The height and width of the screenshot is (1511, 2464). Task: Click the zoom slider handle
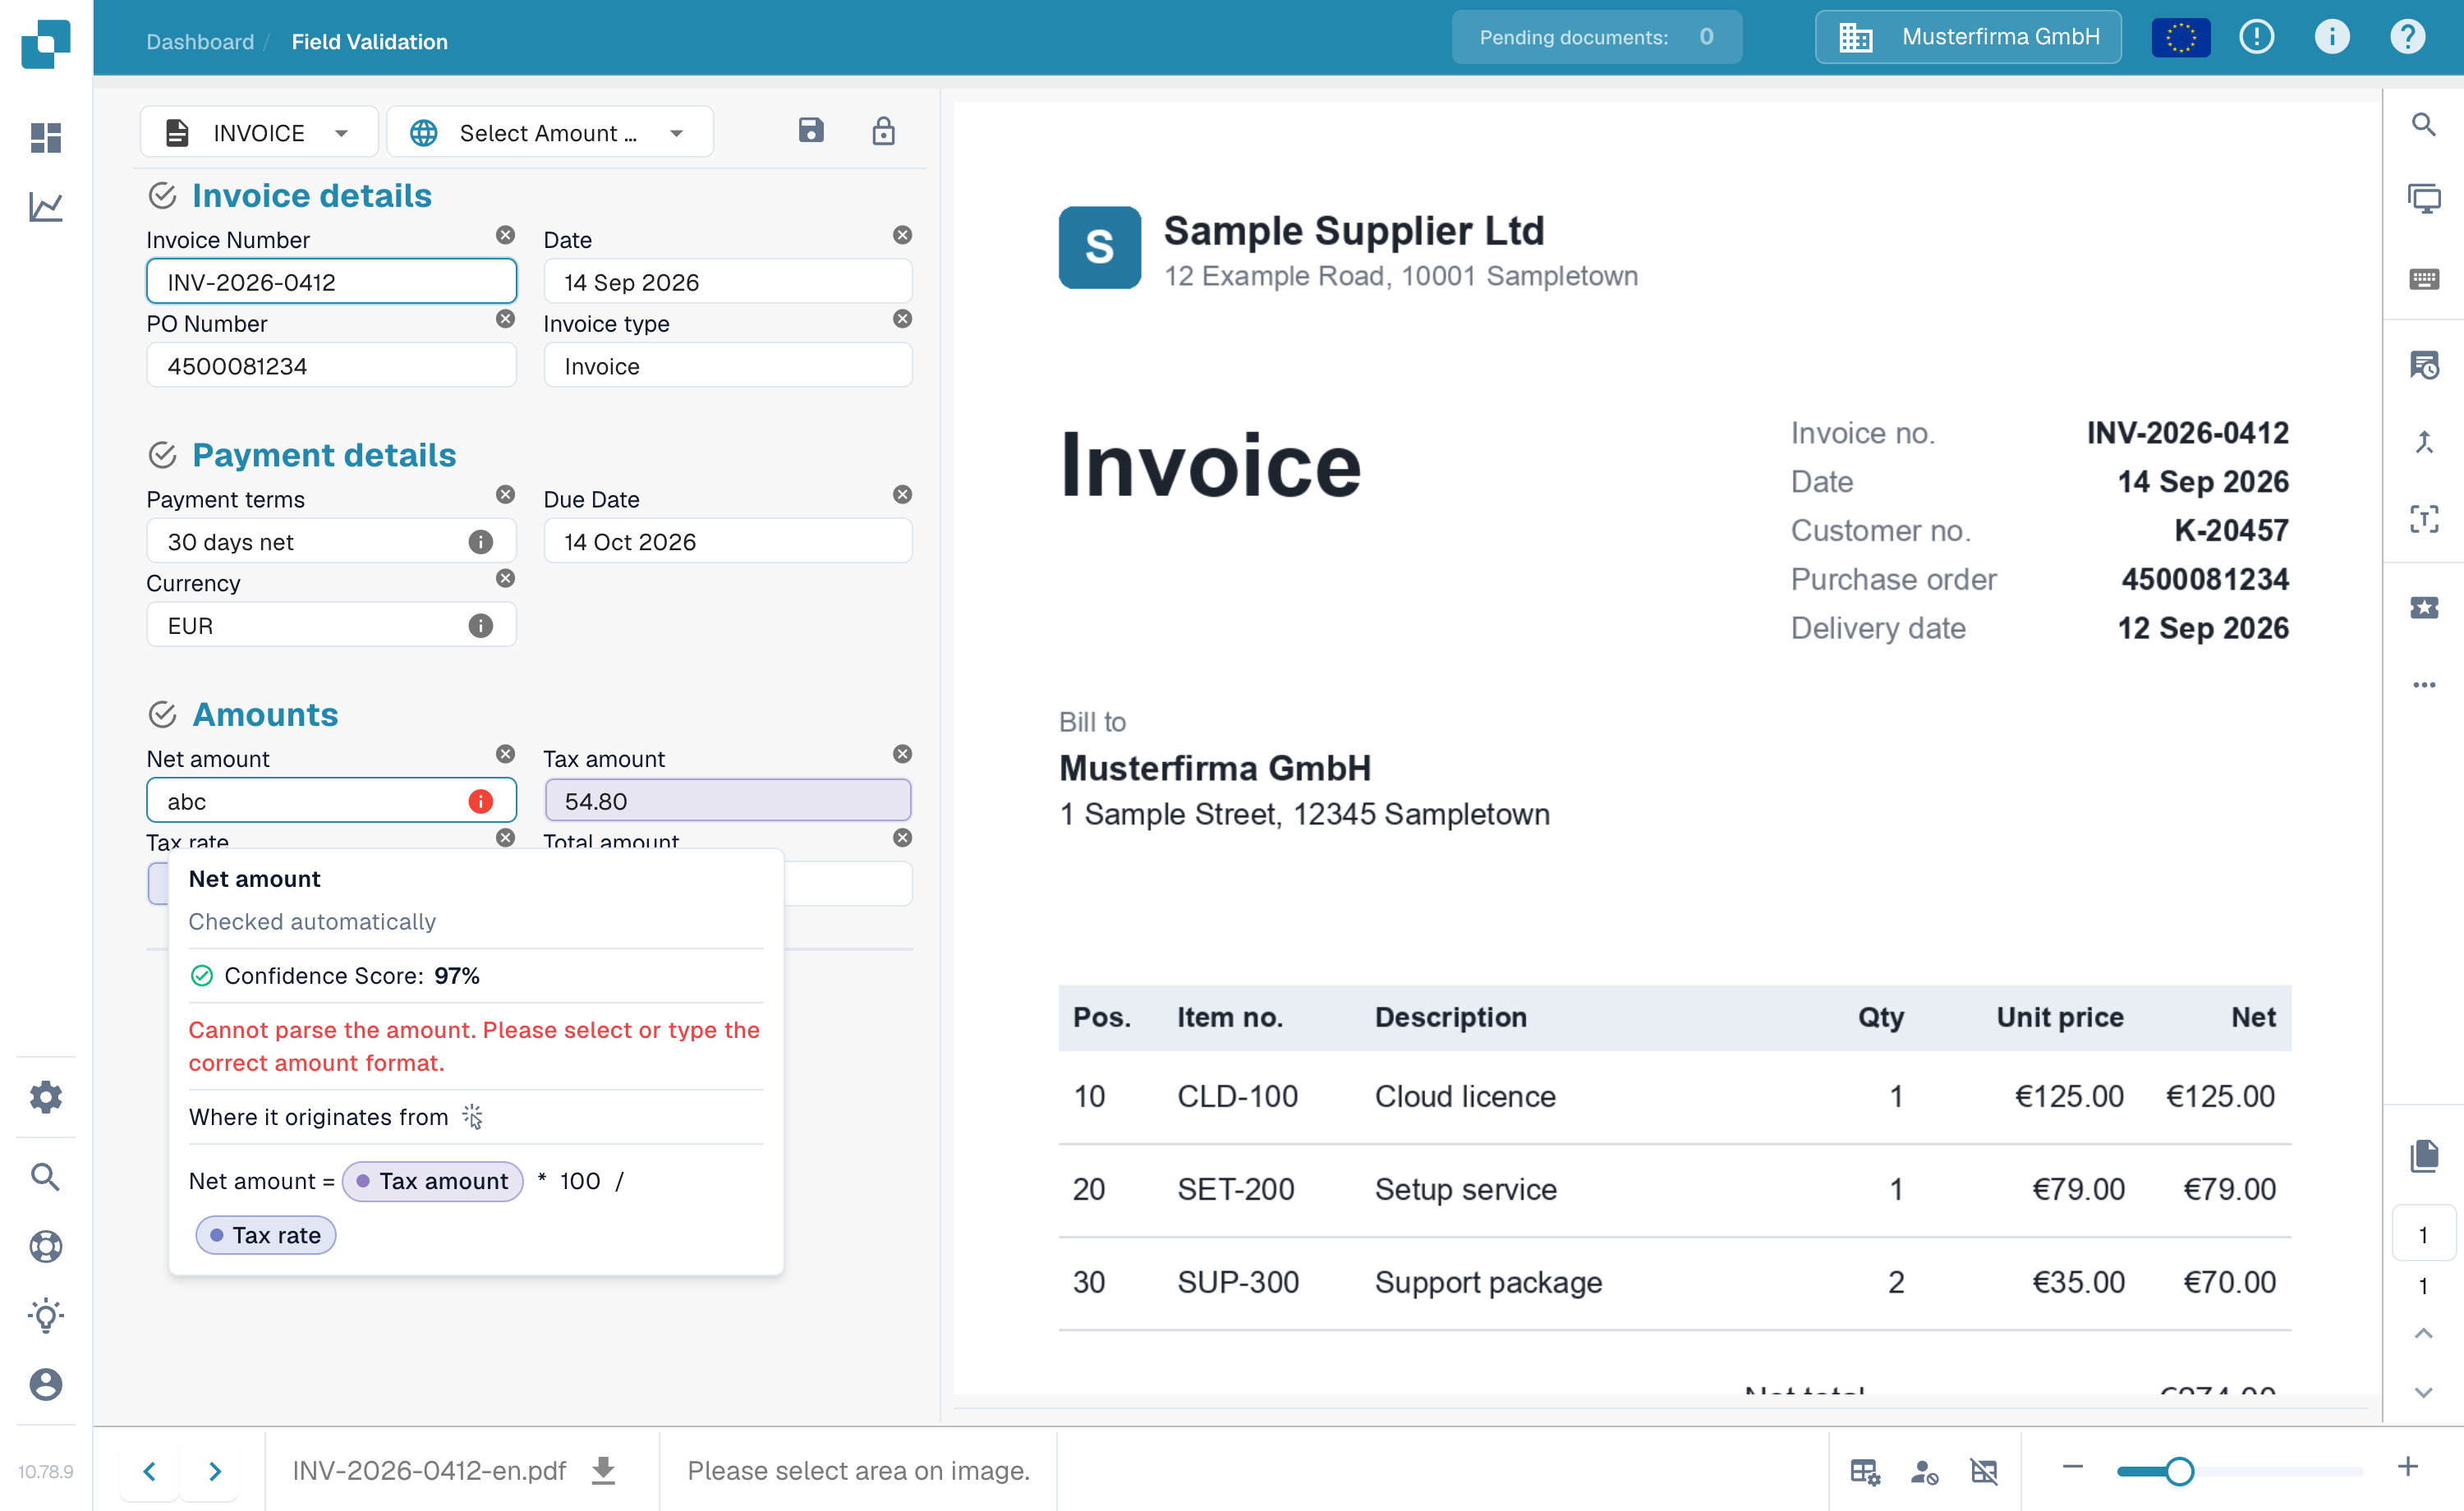point(2179,1470)
